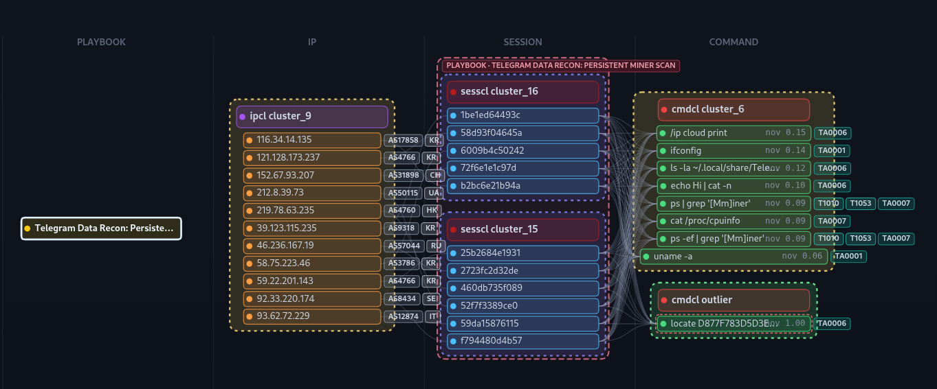The width and height of the screenshot is (937, 389).
Task: Select the ifconfig command node
Action: (734, 151)
